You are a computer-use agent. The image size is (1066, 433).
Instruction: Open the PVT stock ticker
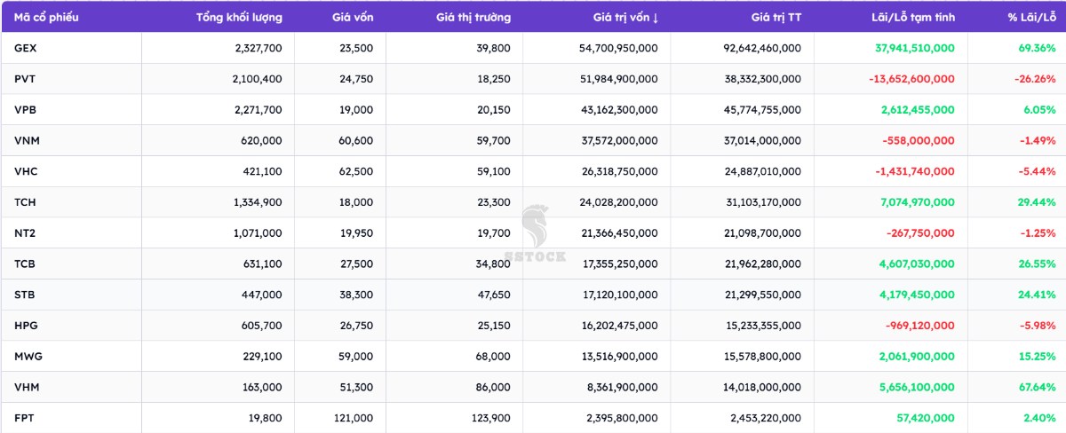[25, 79]
